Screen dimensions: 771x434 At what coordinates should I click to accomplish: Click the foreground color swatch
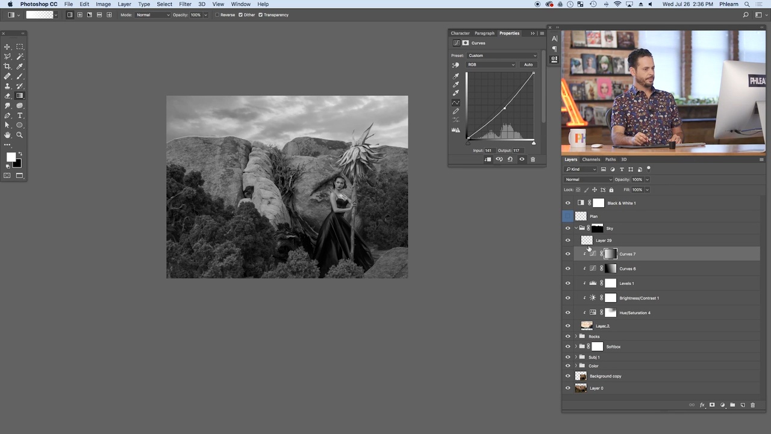click(11, 157)
